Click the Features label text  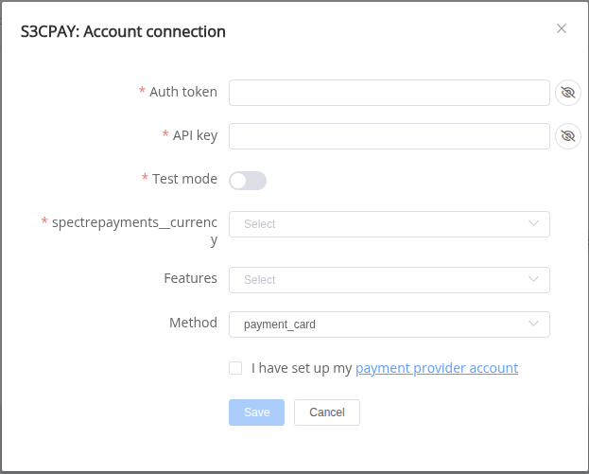pyautogui.click(x=190, y=278)
